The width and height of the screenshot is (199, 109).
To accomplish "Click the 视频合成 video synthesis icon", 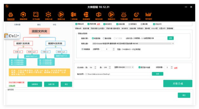I will pos(61,16).
